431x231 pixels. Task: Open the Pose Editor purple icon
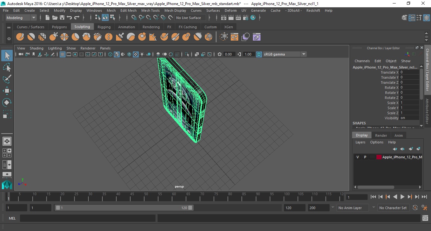pyautogui.click(x=256, y=37)
